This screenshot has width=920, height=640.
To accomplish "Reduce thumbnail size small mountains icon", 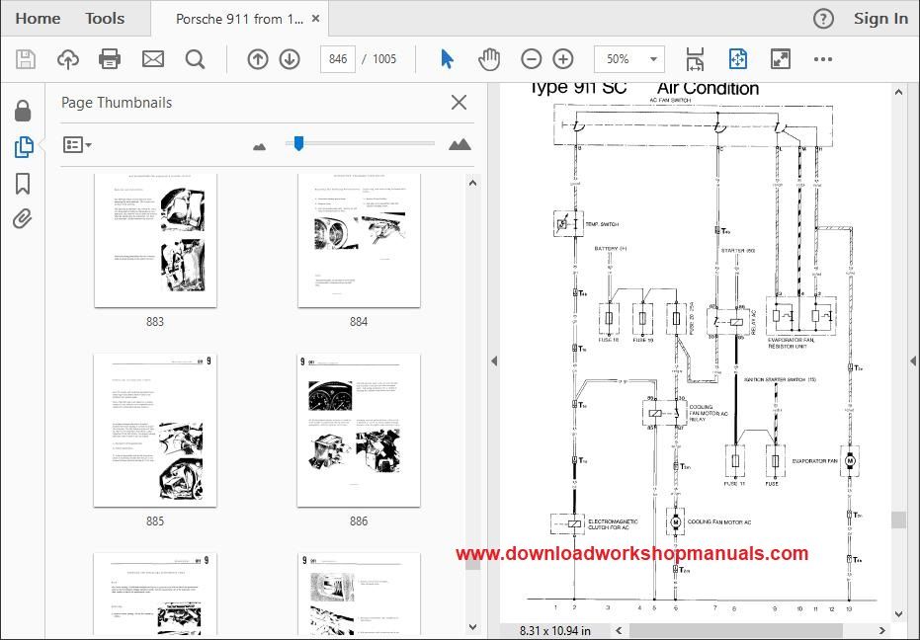I will (259, 146).
